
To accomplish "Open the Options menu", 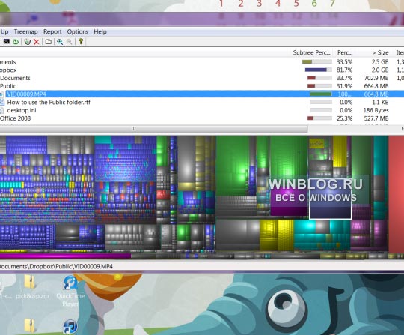I will (x=78, y=31).
